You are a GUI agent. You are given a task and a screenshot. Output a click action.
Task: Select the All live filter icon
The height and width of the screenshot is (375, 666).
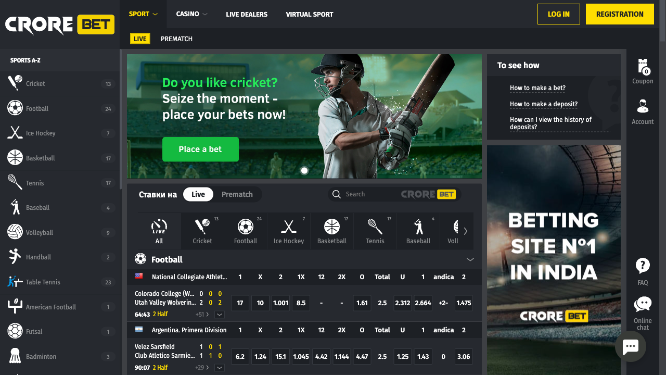pos(159,231)
